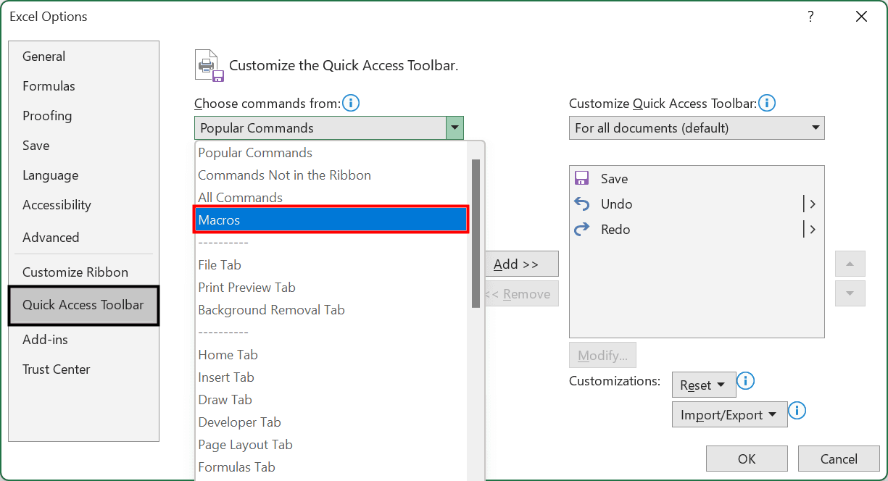Click the dropdown list scrollbar
Image resolution: width=888 pixels, height=481 pixels.
pyautogui.click(x=476, y=233)
